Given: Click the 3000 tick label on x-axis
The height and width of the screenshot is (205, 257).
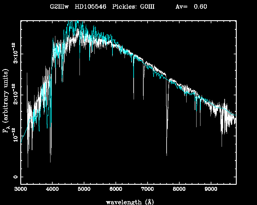Looking at the screenshot, I should 21,189.
